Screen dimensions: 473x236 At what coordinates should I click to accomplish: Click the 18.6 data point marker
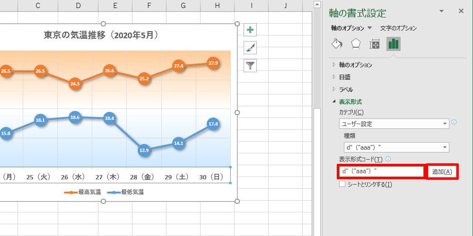75,117
